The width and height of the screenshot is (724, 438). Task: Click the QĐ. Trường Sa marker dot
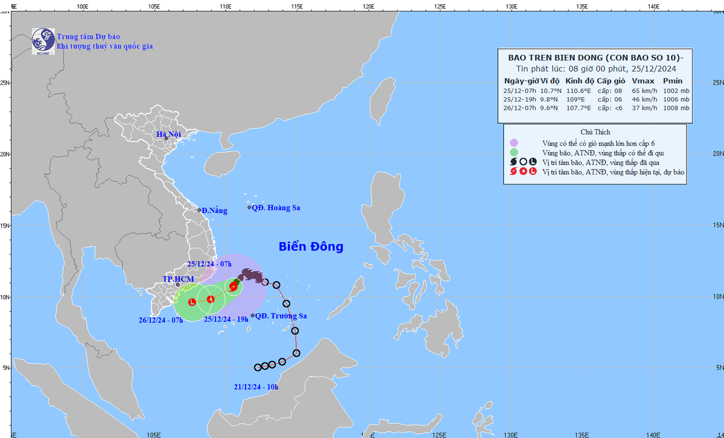(x=253, y=315)
